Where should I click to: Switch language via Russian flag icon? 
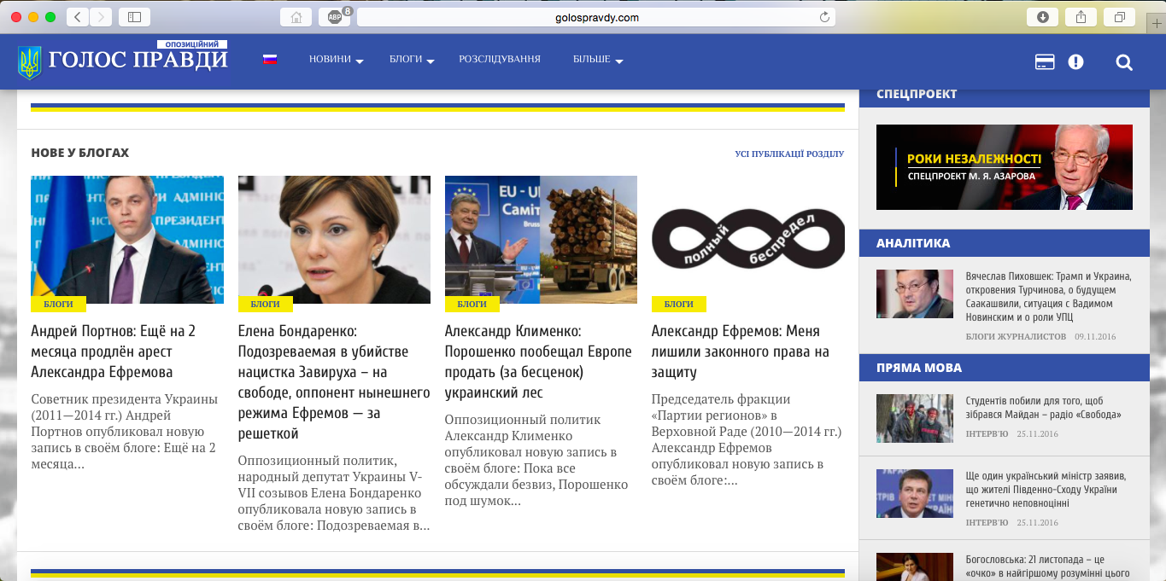click(x=270, y=60)
